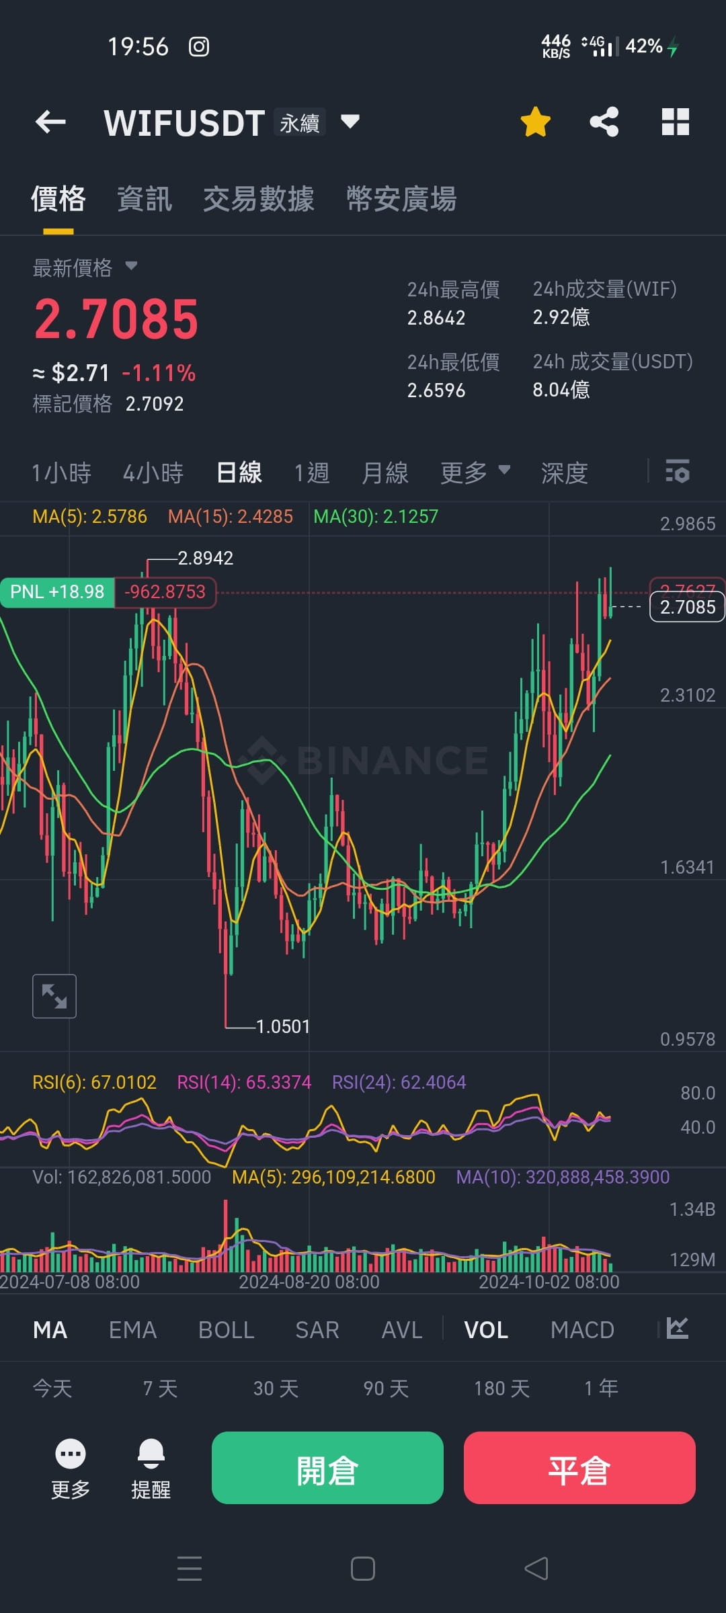This screenshot has height=1613, width=726.
Task: Tap Android back triangle
Action: pyautogui.click(x=536, y=1569)
